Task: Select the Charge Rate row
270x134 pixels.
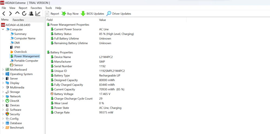Action: (82, 112)
